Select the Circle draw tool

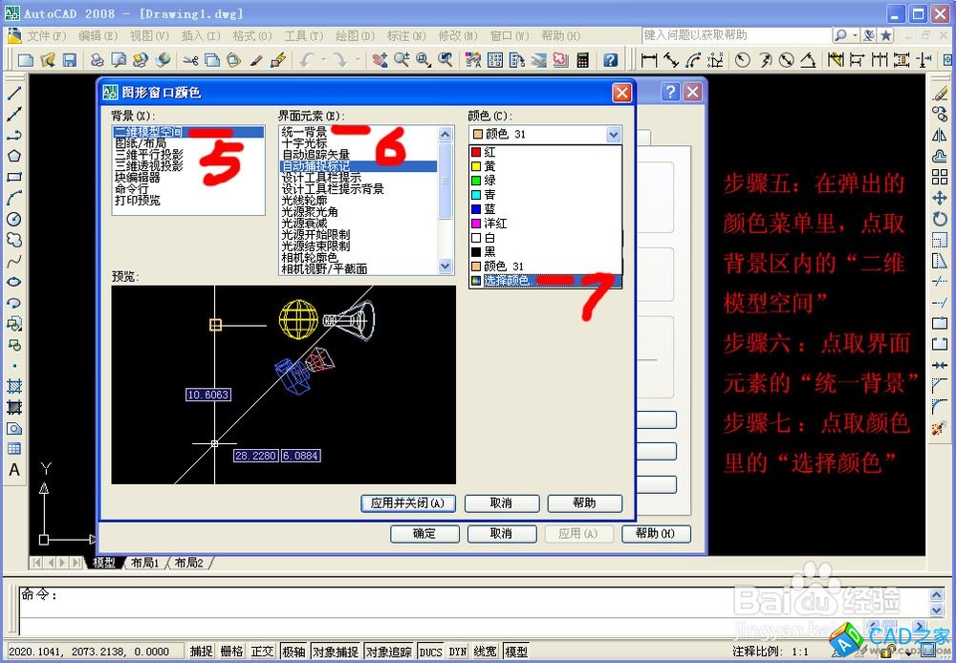(14, 219)
